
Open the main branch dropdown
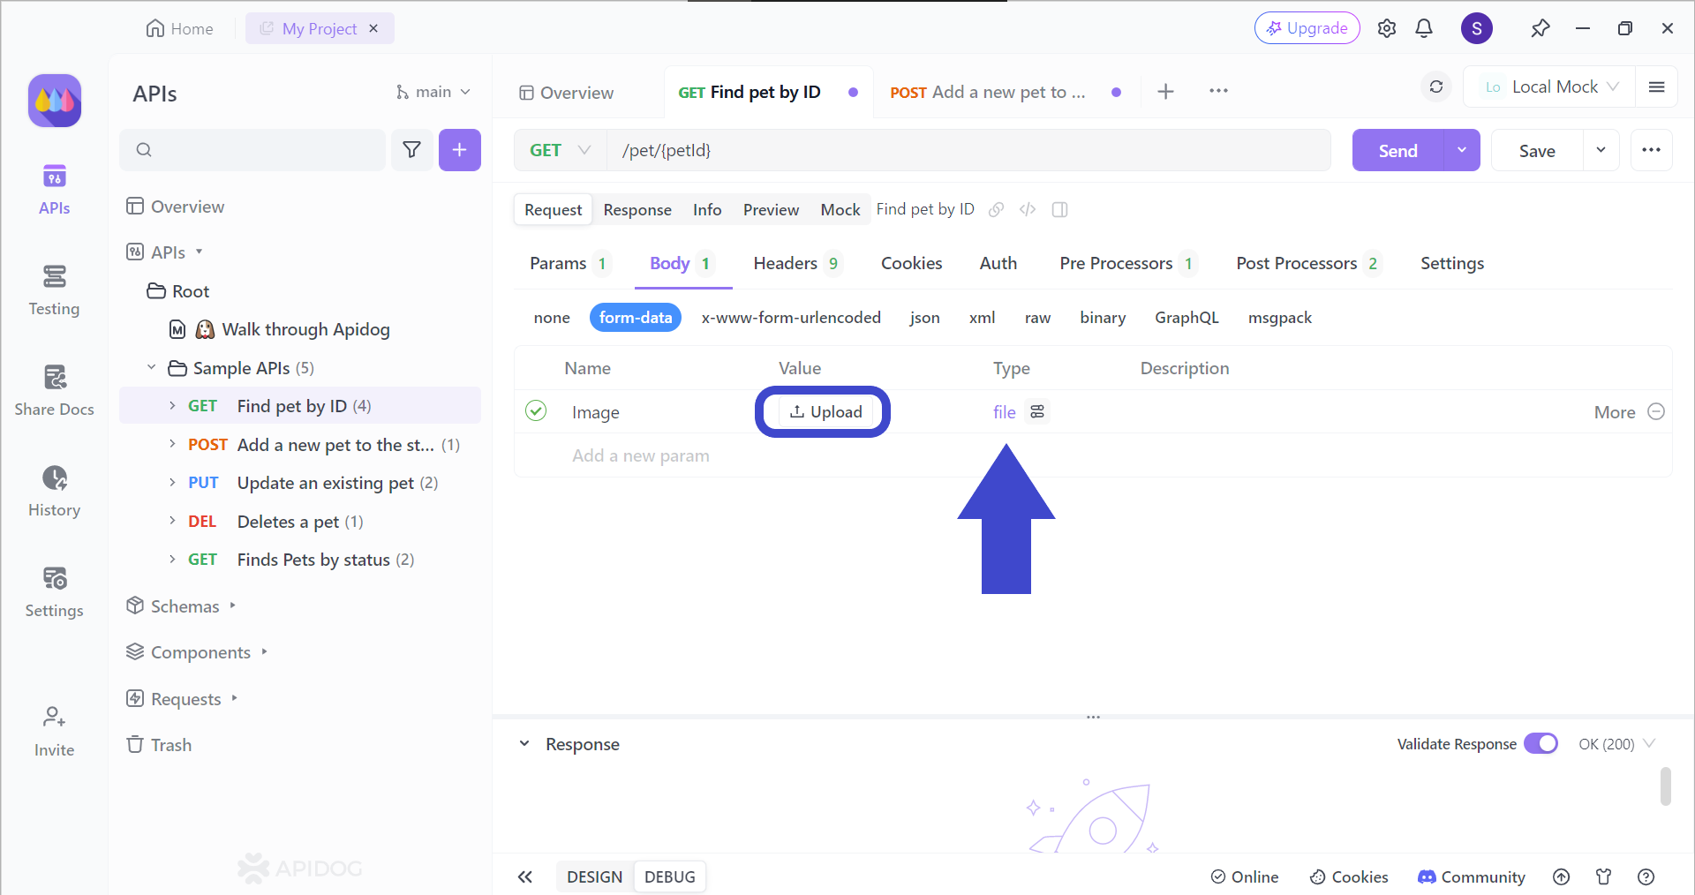[433, 92]
